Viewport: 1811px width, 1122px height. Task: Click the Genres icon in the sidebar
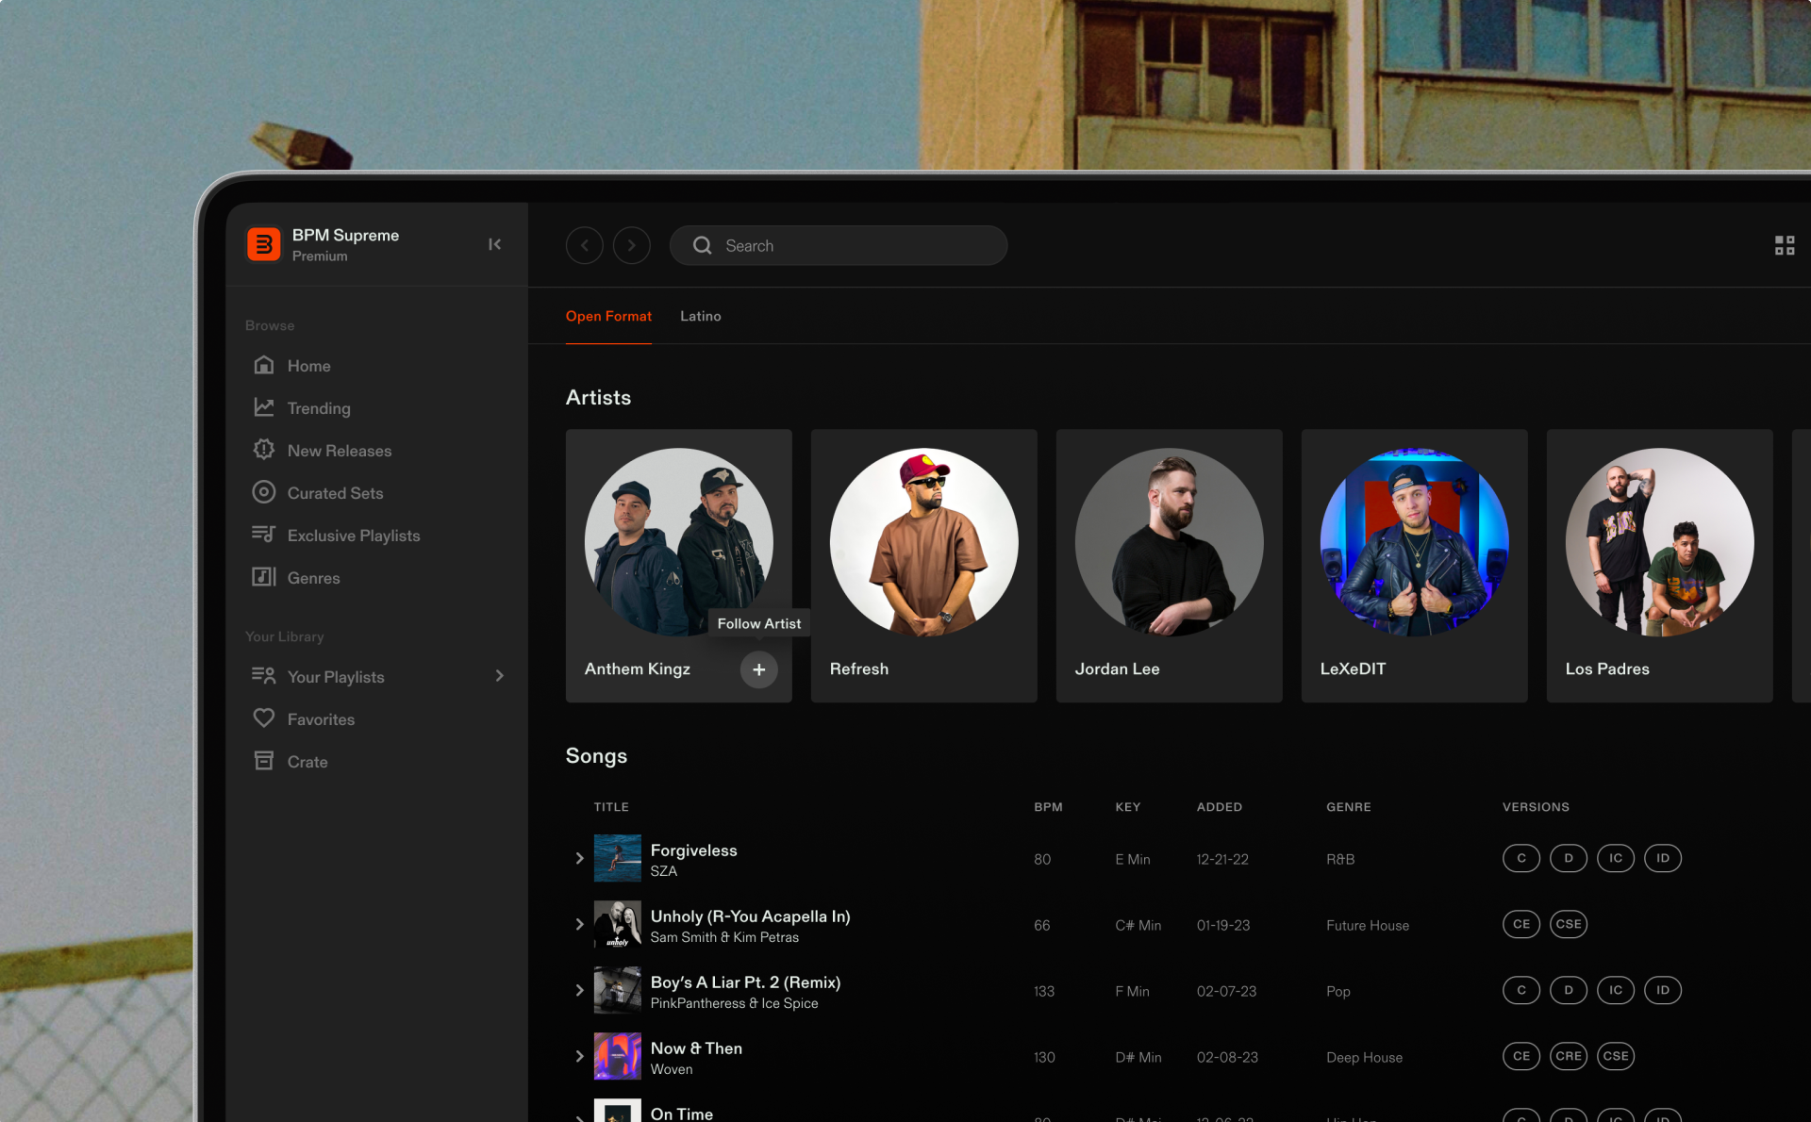tap(264, 577)
